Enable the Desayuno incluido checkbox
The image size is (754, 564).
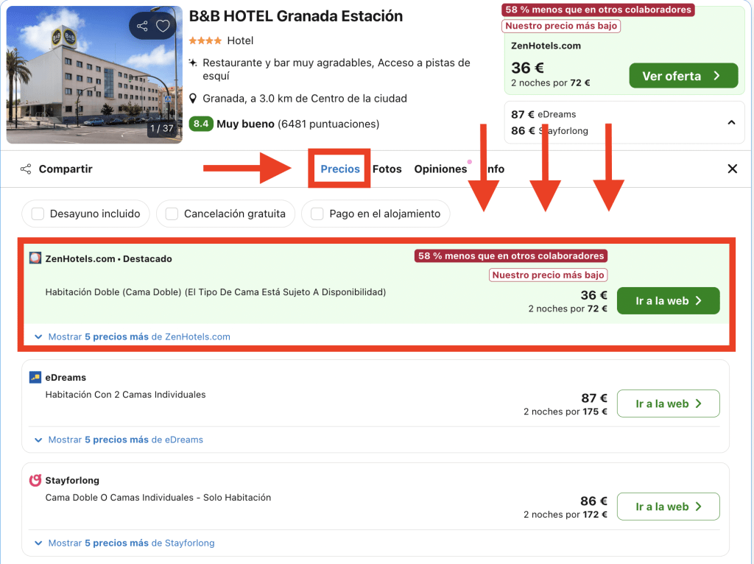38,214
